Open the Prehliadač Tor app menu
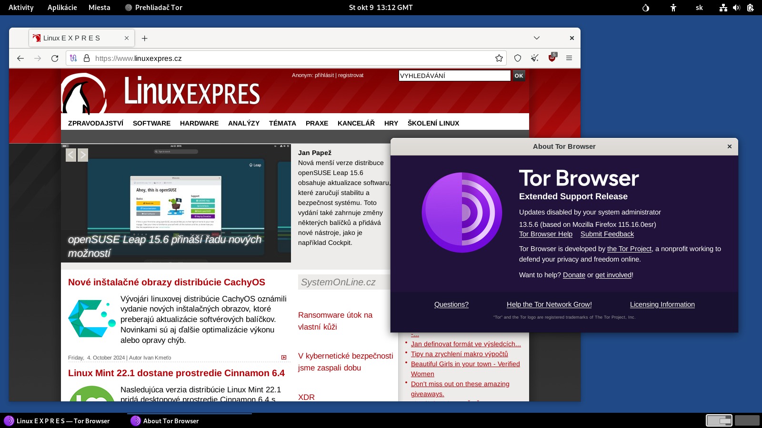 153,8
